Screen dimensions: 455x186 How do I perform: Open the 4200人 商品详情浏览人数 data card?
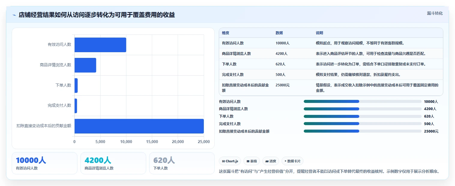coord(113,163)
